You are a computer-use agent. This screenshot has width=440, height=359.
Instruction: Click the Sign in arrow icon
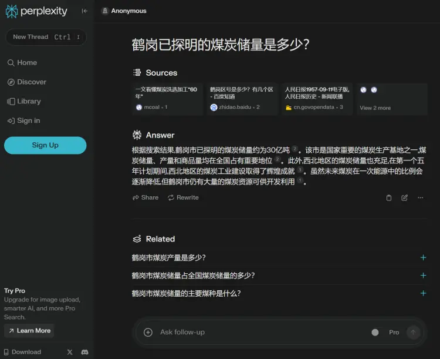point(11,121)
